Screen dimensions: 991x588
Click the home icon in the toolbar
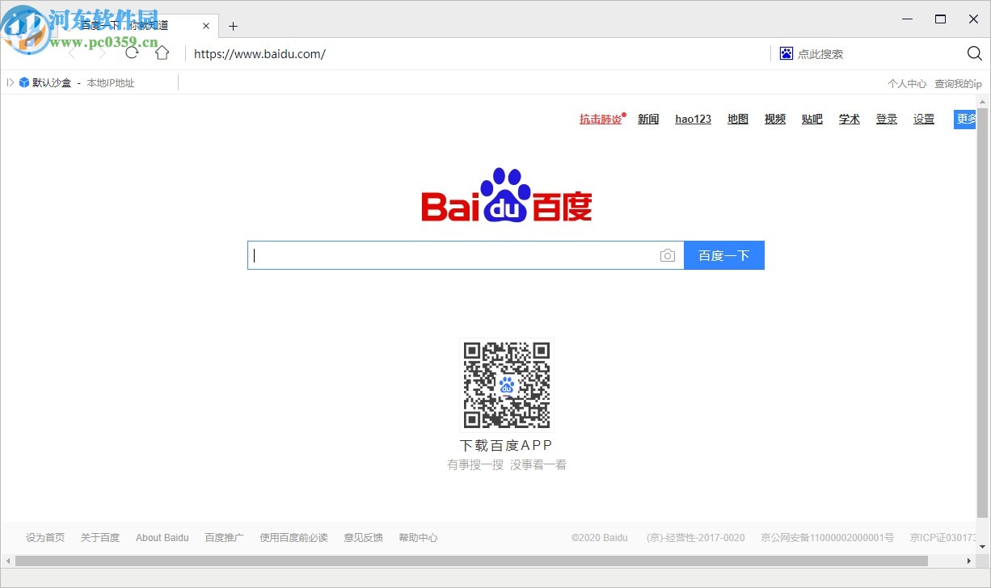coord(162,52)
